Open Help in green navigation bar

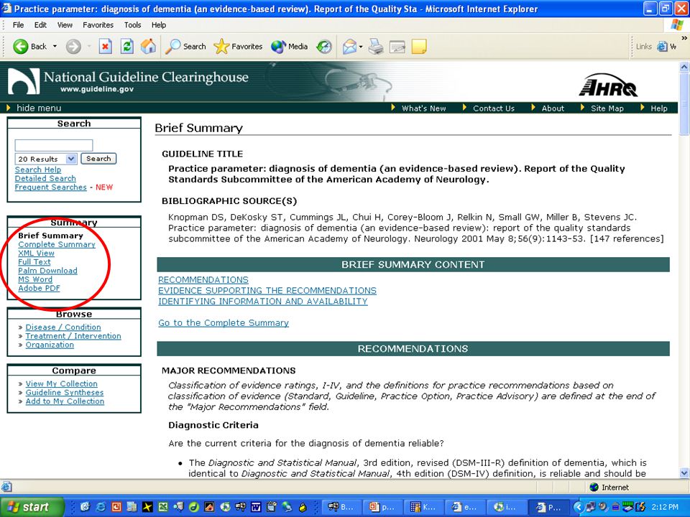click(x=659, y=108)
